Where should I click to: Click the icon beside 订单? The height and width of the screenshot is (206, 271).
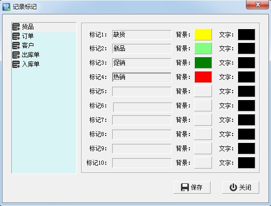(x=16, y=36)
